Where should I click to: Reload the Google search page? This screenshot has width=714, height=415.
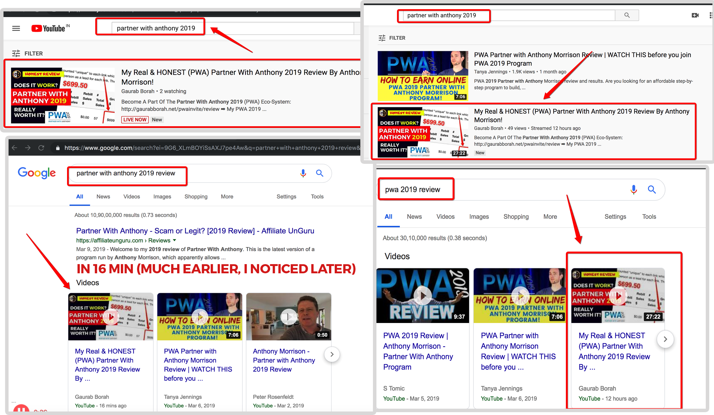[x=41, y=148]
